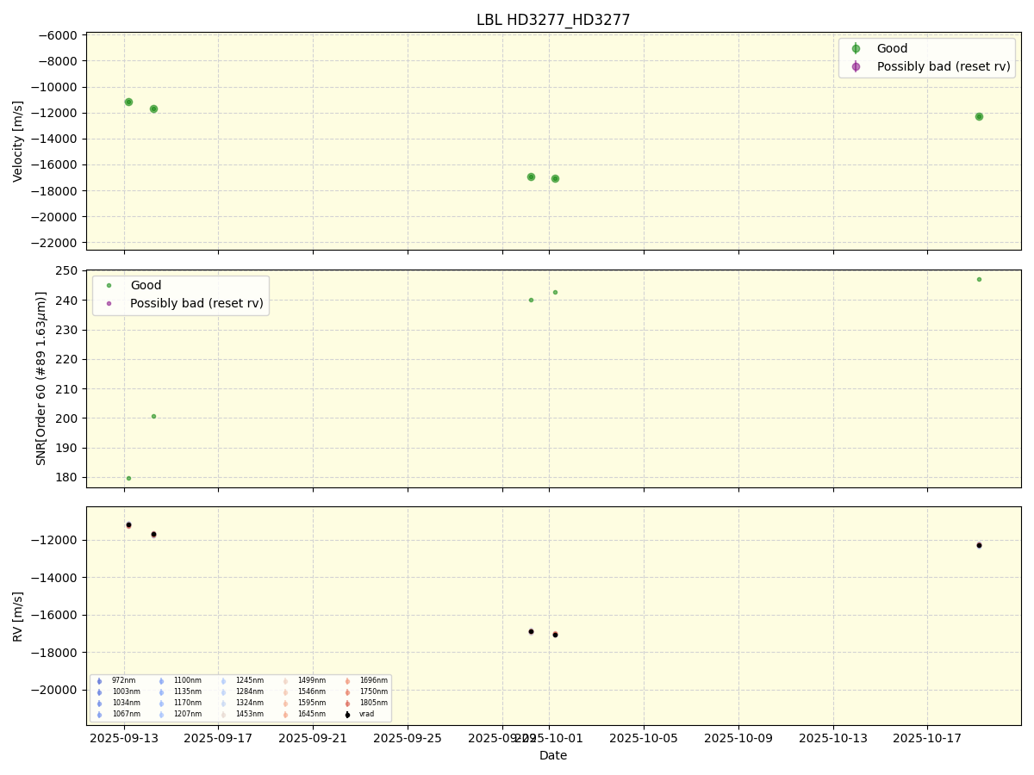Click the 1453nm legend marker
The width and height of the screenshot is (1034, 775).
point(223,715)
